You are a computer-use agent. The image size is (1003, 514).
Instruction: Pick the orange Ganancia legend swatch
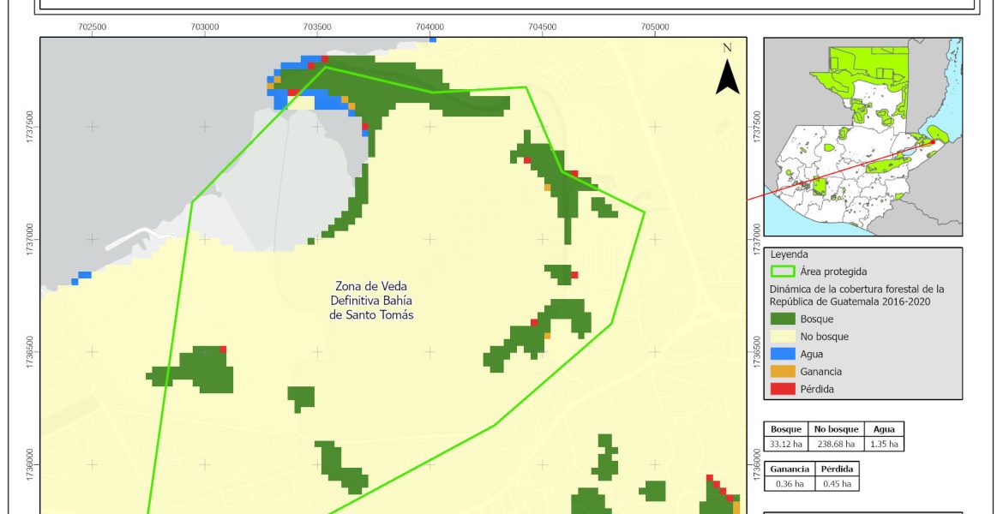coord(781,372)
